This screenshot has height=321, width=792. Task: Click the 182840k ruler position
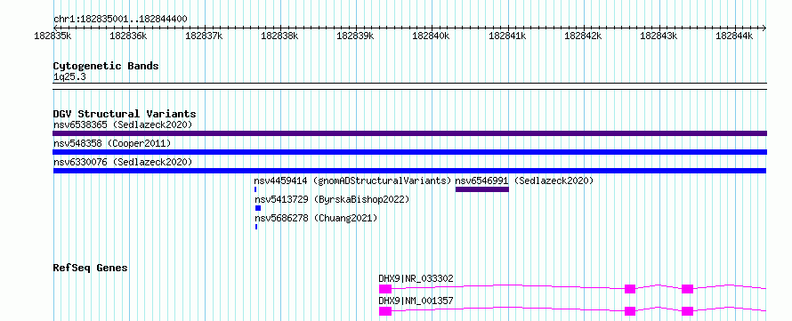point(432,36)
